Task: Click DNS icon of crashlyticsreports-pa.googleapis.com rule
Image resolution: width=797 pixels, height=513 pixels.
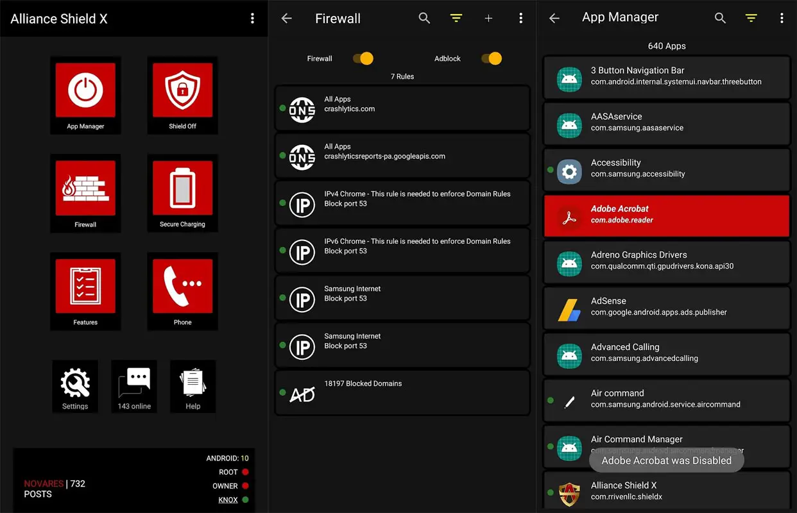Action: click(x=302, y=158)
